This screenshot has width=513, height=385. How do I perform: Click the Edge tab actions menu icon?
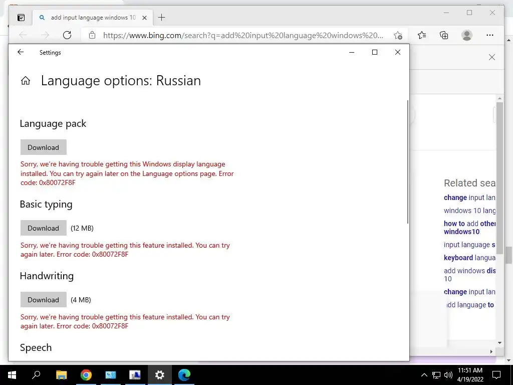21,18
